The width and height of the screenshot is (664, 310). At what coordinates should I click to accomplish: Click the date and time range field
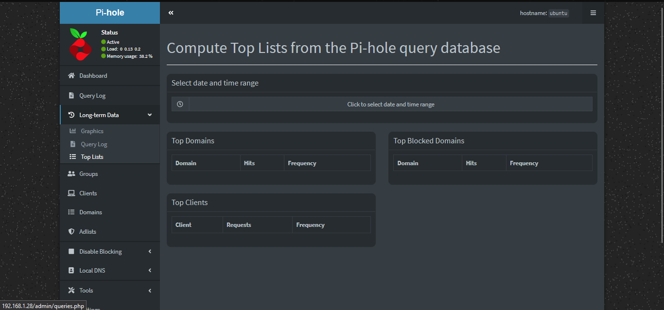click(x=390, y=103)
